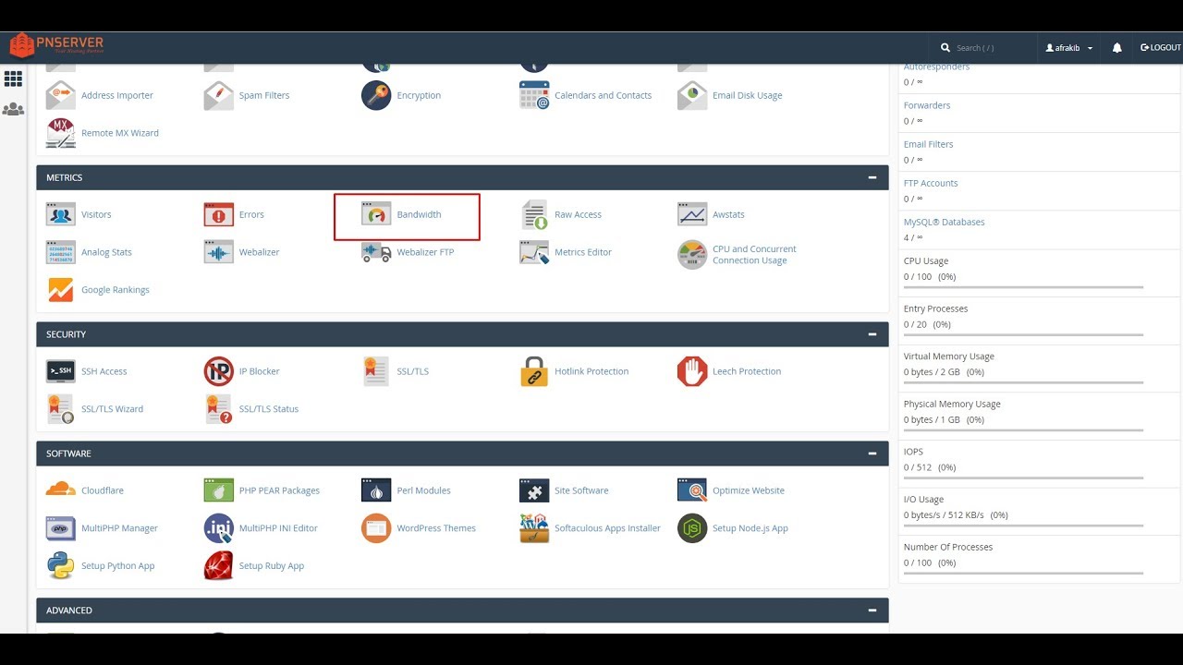Open the MySQL Databases statistics link
The height and width of the screenshot is (665, 1183).
[944, 222]
